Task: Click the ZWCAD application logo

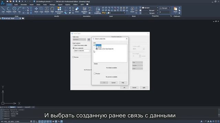Action: point(3,3)
